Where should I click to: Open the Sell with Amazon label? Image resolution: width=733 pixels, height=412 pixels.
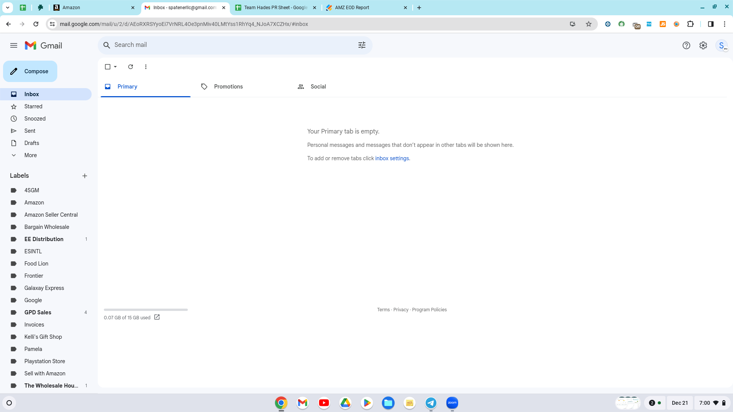pos(46,373)
